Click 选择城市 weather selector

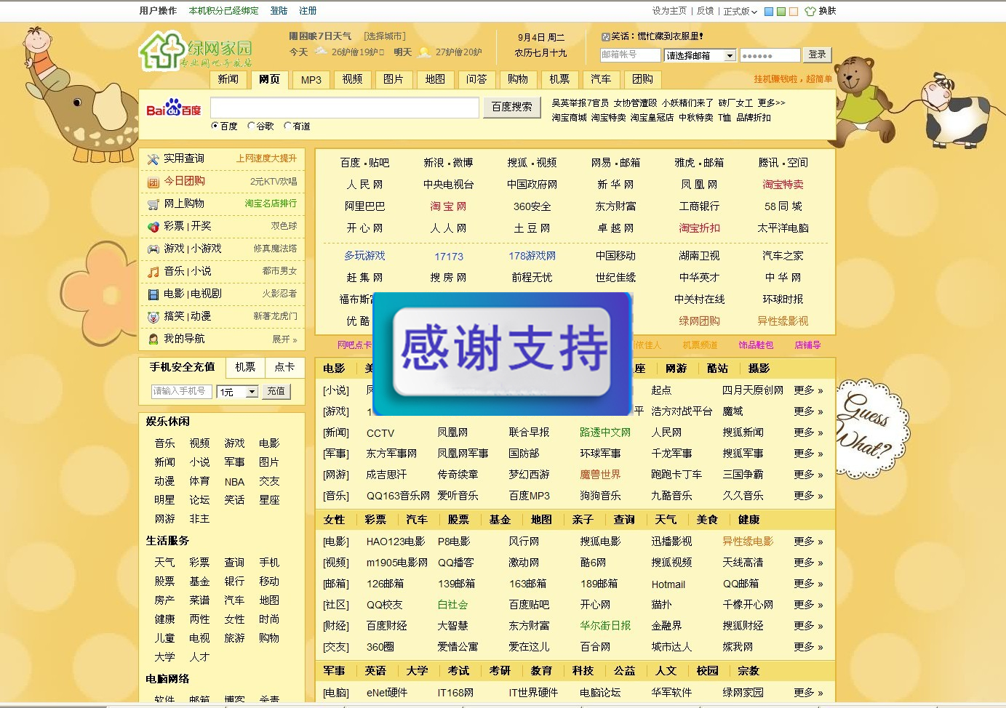pos(385,36)
